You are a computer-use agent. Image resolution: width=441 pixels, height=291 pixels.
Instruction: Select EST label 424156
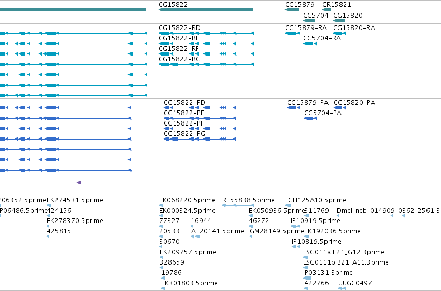59,211
